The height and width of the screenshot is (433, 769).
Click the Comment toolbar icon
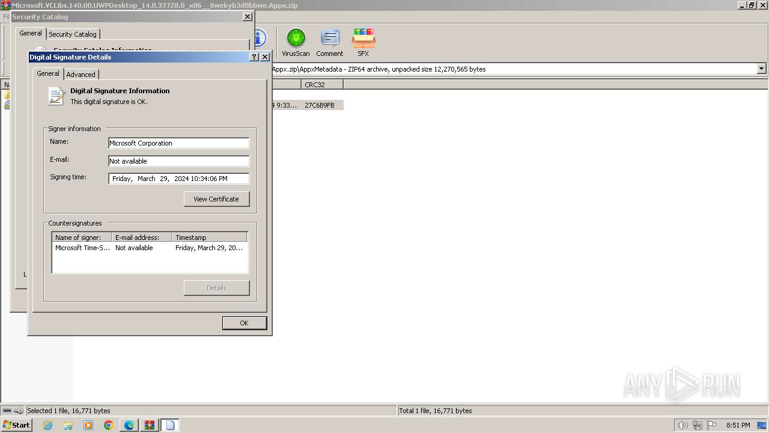point(329,43)
